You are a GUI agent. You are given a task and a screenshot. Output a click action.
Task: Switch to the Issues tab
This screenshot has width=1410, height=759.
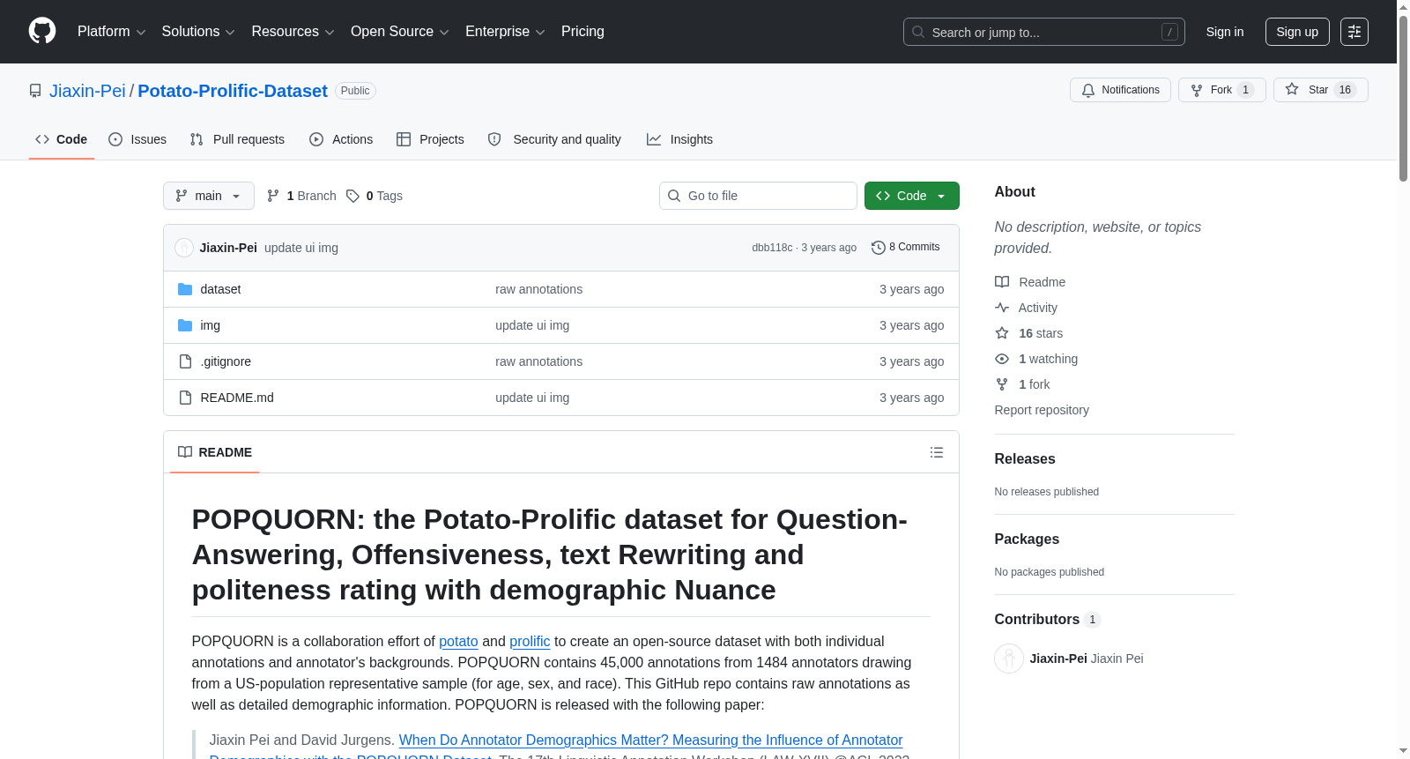coord(137,139)
